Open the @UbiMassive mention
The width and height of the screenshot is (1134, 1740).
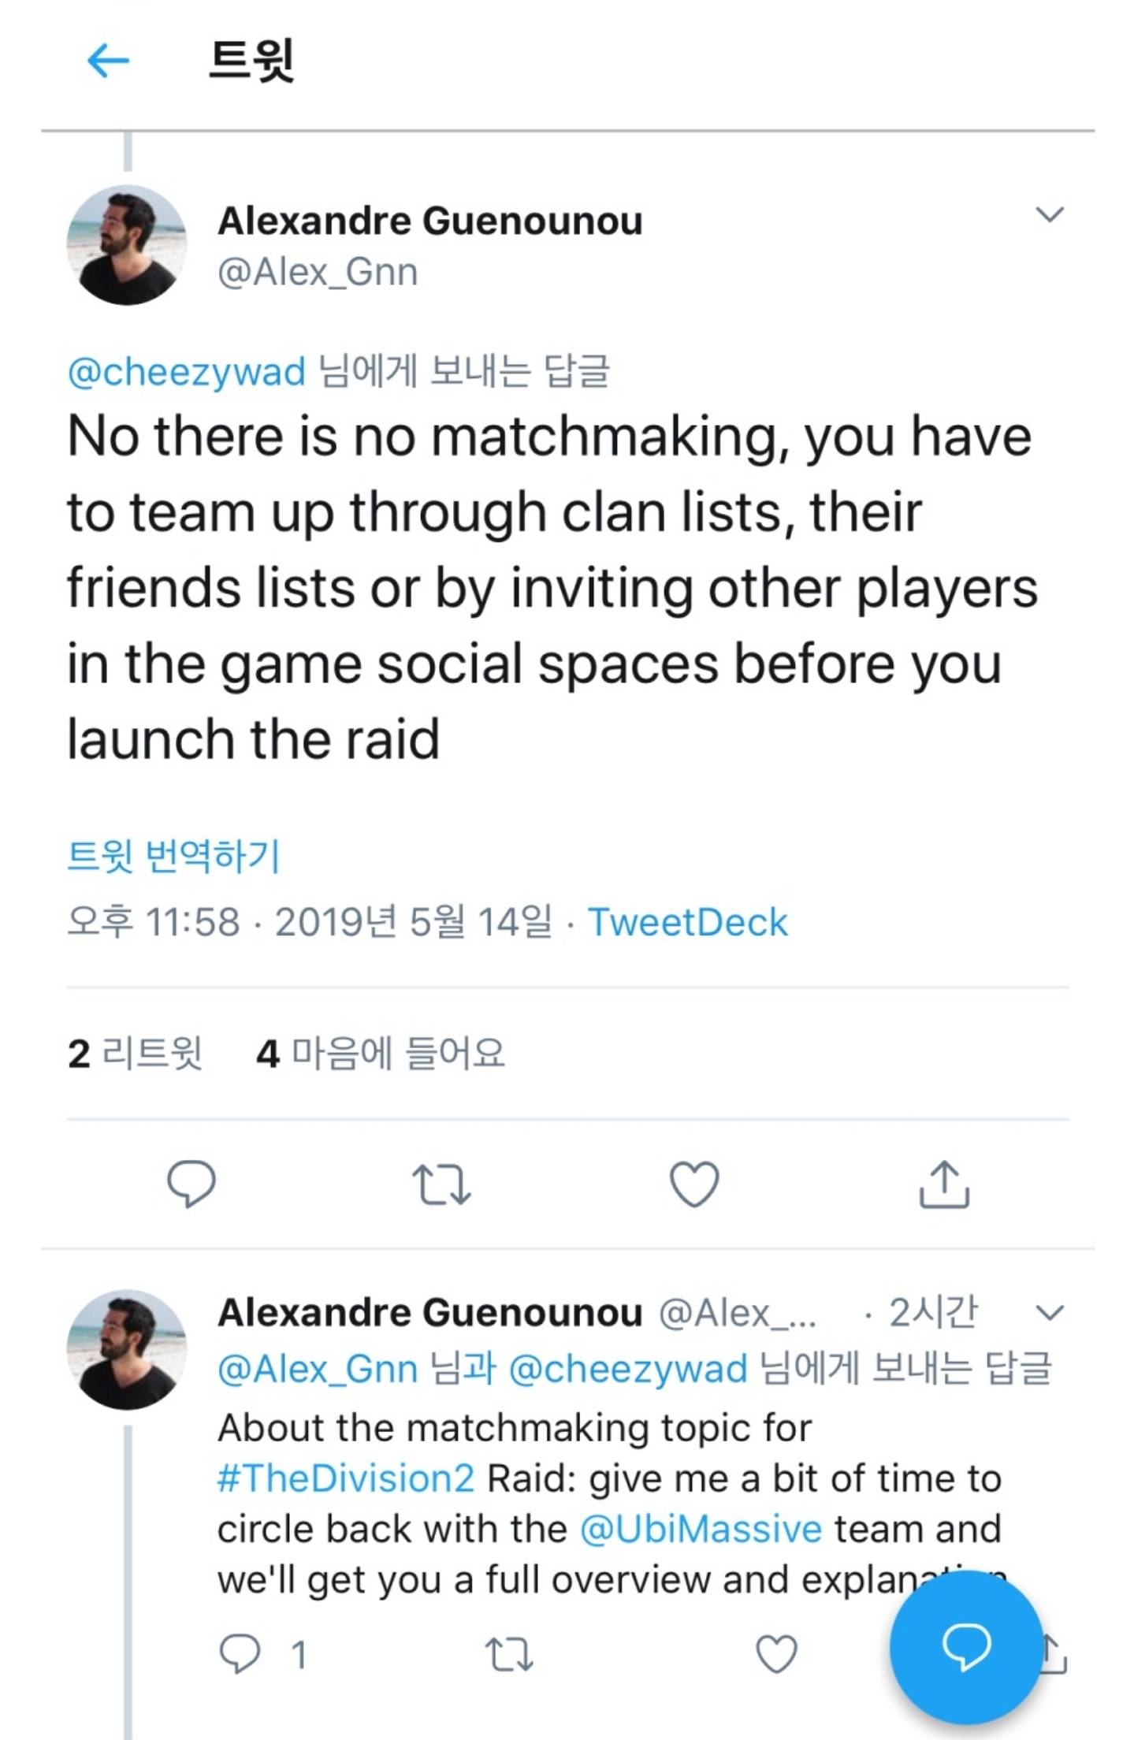pyautogui.click(x=701, y=1530)
